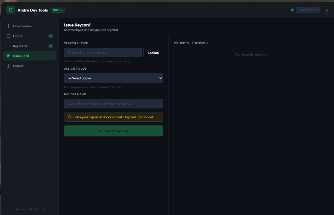Click the chevron arrow of job selector

coord(161,78)
